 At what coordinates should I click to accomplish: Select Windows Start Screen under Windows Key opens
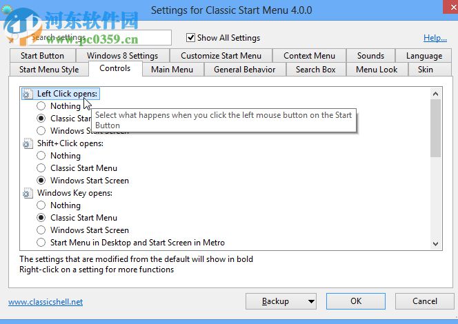pos(41,230)
